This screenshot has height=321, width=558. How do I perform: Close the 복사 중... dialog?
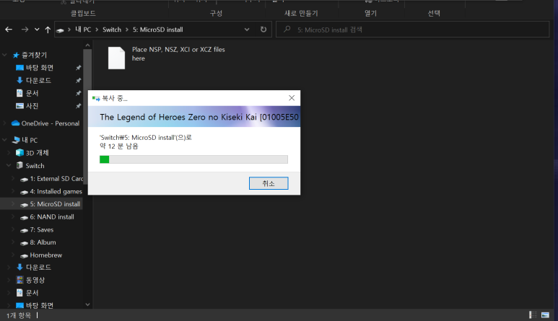point(292,98)
